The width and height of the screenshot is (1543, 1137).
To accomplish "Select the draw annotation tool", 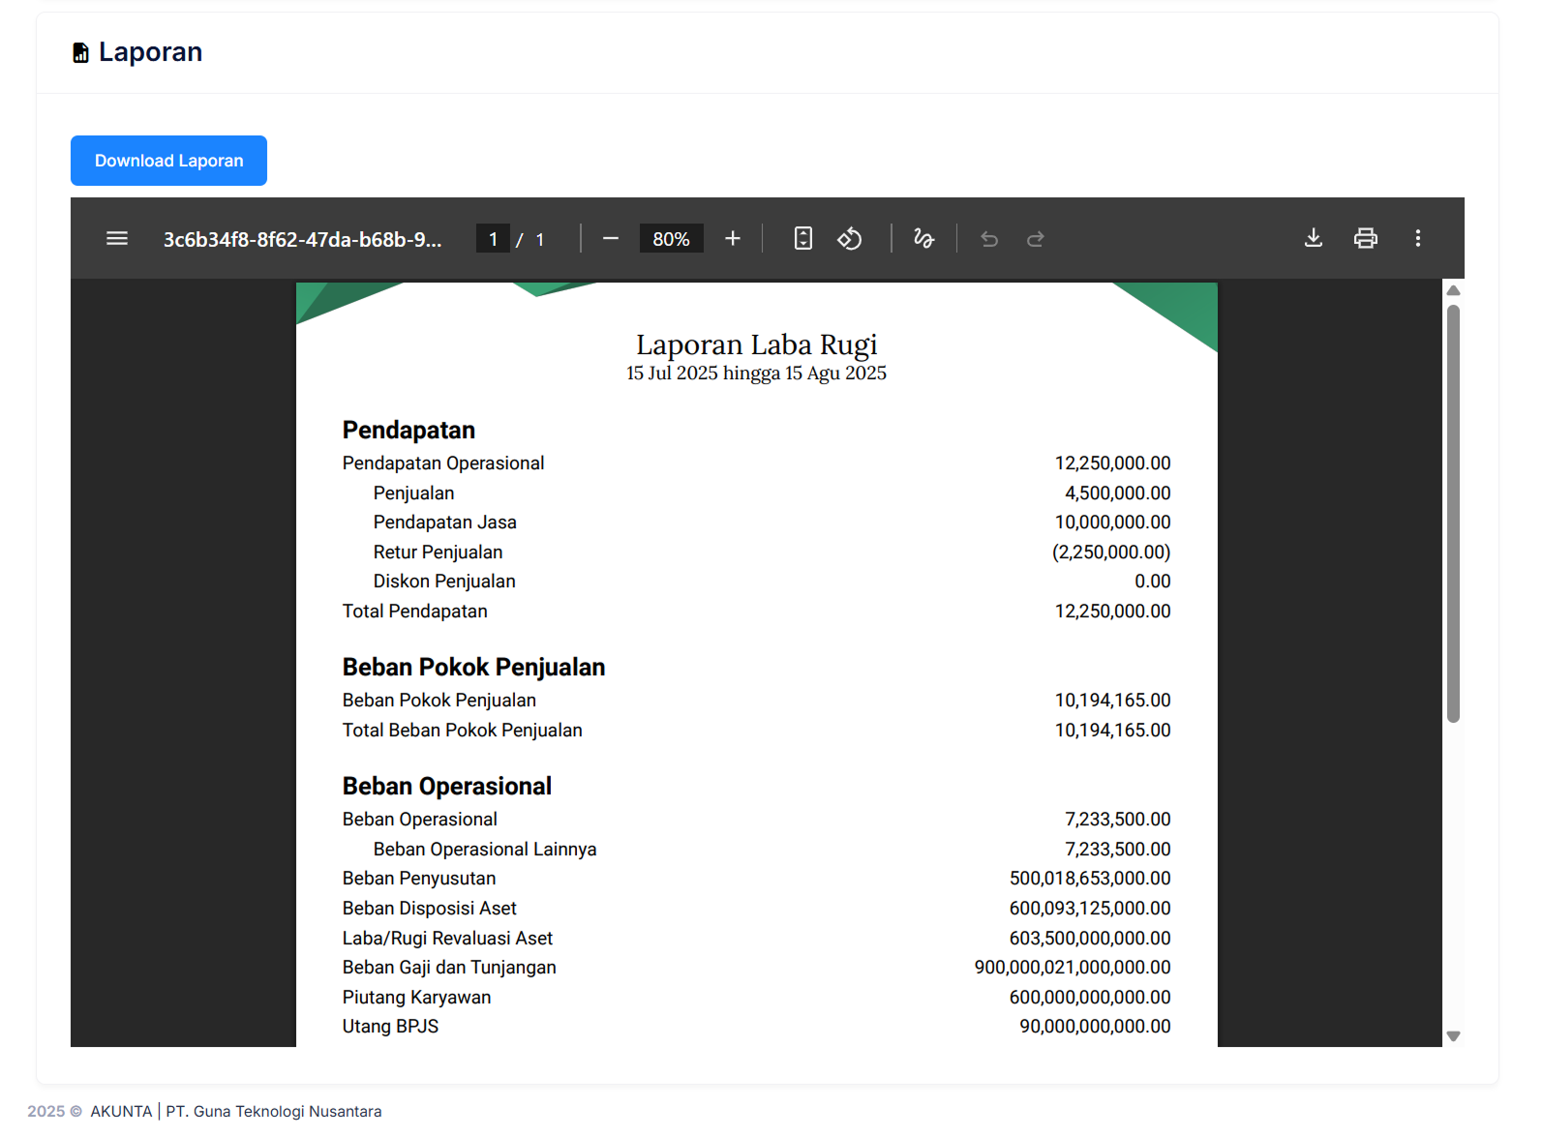I will 923,238.
